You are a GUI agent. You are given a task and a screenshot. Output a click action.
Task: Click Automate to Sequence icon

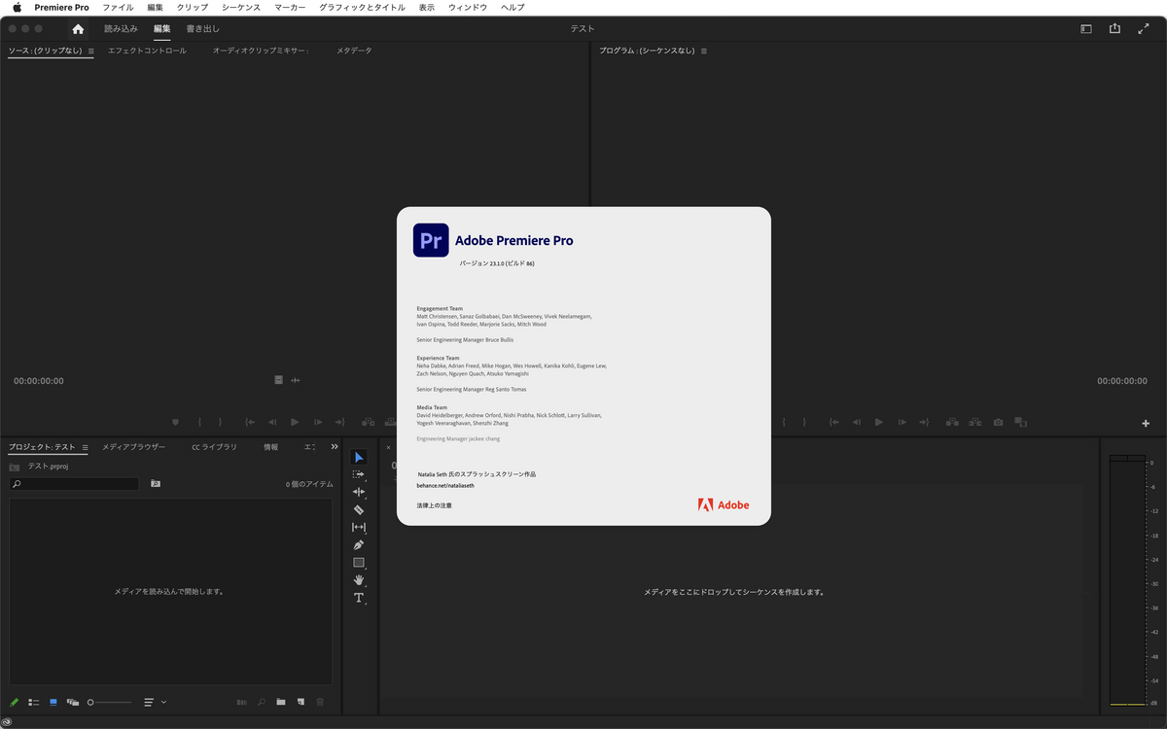coord(242,702)
